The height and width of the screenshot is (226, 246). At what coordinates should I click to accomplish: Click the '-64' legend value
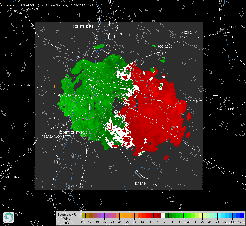82,222
